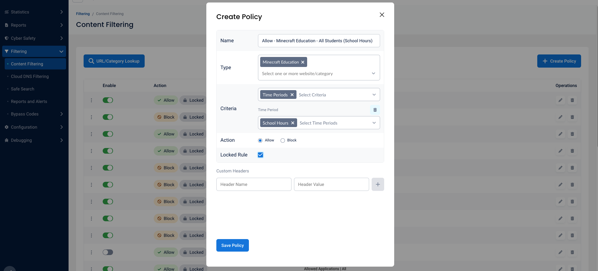Click the Filtering funnel icon
598x271 pixels.
tap(7, 51)
